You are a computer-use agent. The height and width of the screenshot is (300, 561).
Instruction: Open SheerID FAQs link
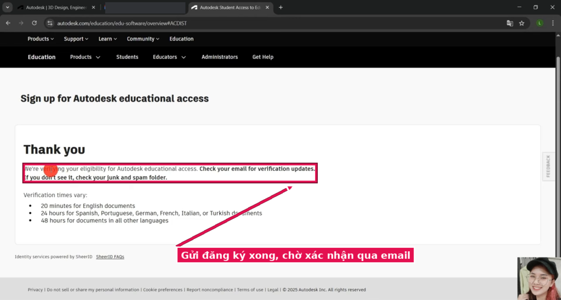[x=110, y=257]
